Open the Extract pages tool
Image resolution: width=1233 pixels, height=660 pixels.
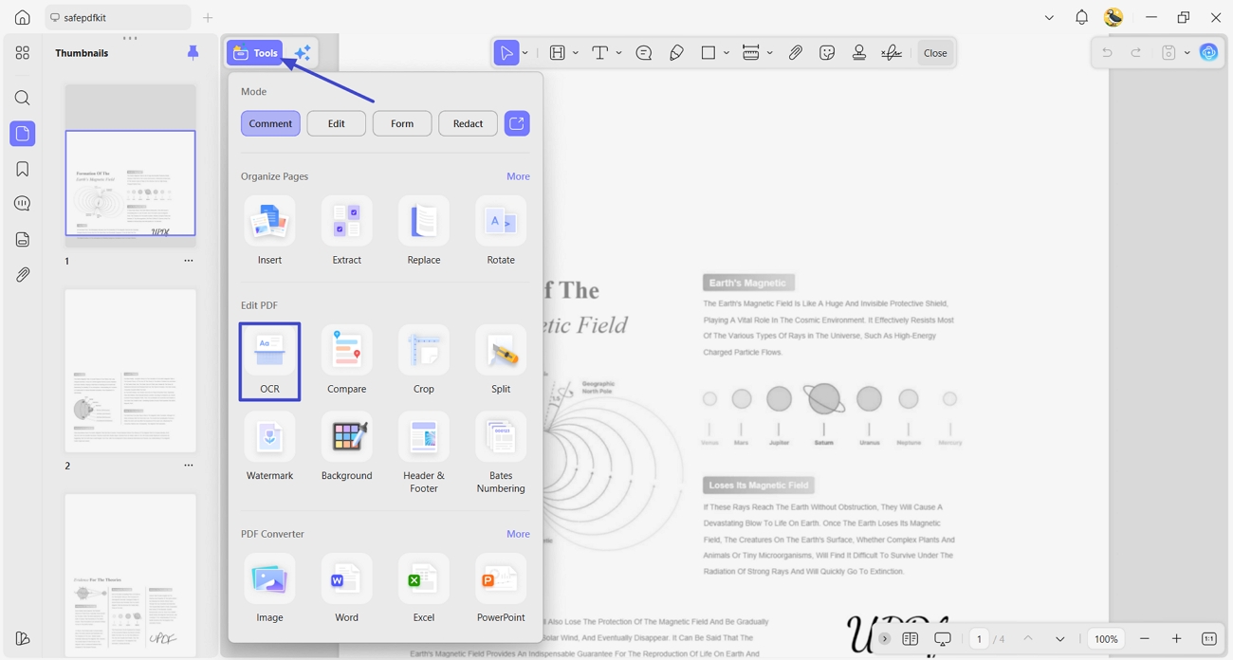(x=346, y=231)
